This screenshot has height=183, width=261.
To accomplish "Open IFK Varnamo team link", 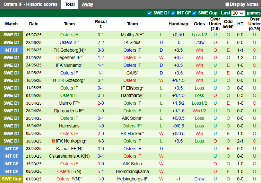I will tap(69, 65).
